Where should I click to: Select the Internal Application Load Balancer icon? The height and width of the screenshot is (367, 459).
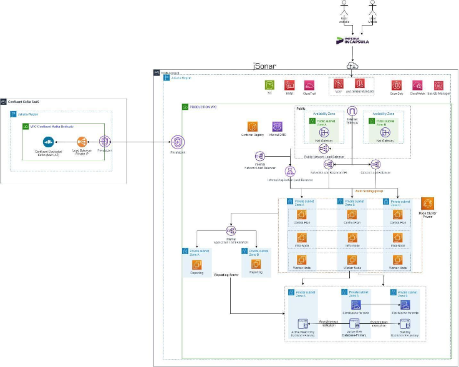[x=290, y=171]
